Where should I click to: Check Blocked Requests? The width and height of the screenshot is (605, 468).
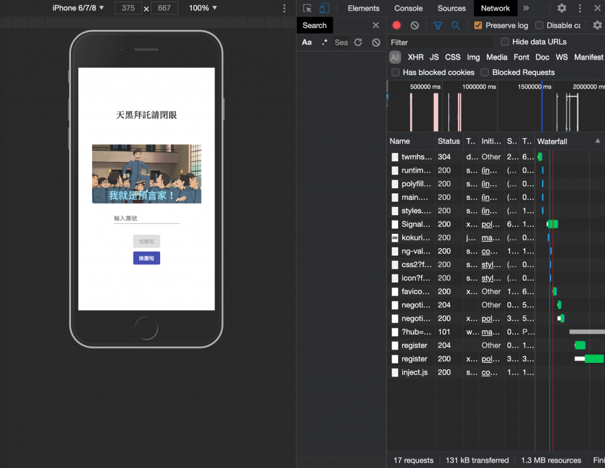pos(485,73)
